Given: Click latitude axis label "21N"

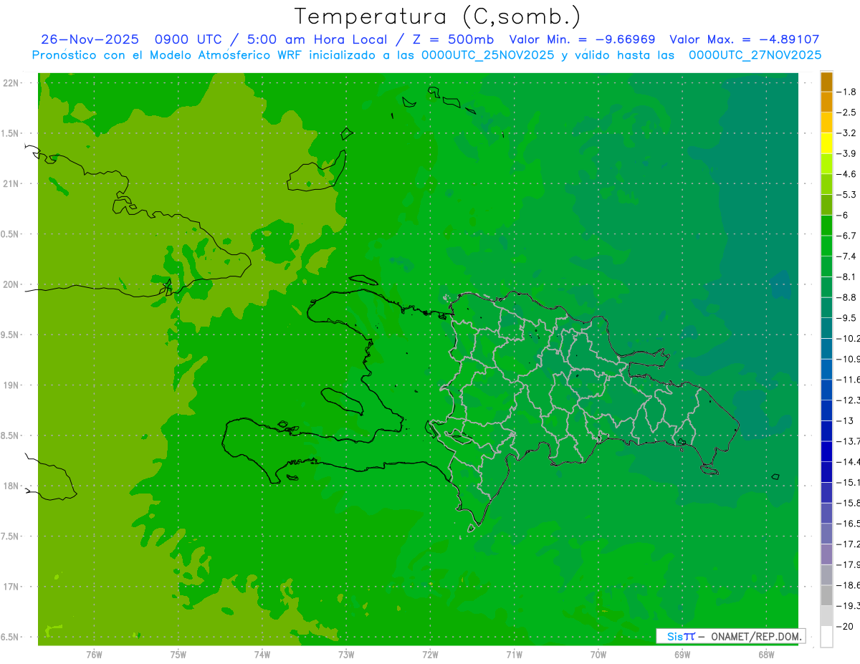Looking at the screenshot, I should (x=11, y=184).
